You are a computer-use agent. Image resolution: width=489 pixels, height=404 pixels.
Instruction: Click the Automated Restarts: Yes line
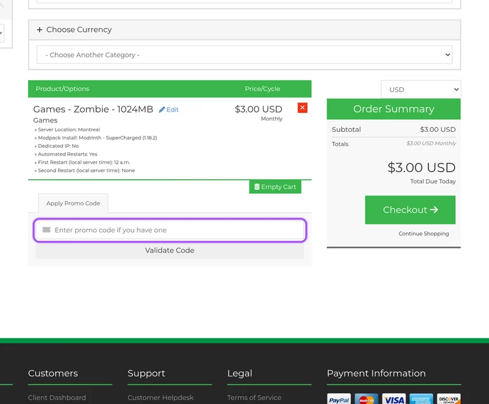66,154
